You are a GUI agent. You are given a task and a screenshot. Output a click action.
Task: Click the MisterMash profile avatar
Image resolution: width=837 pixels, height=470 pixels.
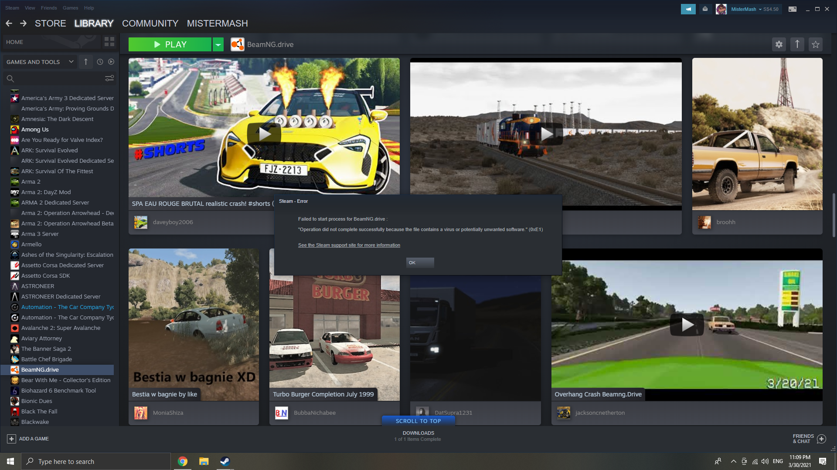point(721,9)
